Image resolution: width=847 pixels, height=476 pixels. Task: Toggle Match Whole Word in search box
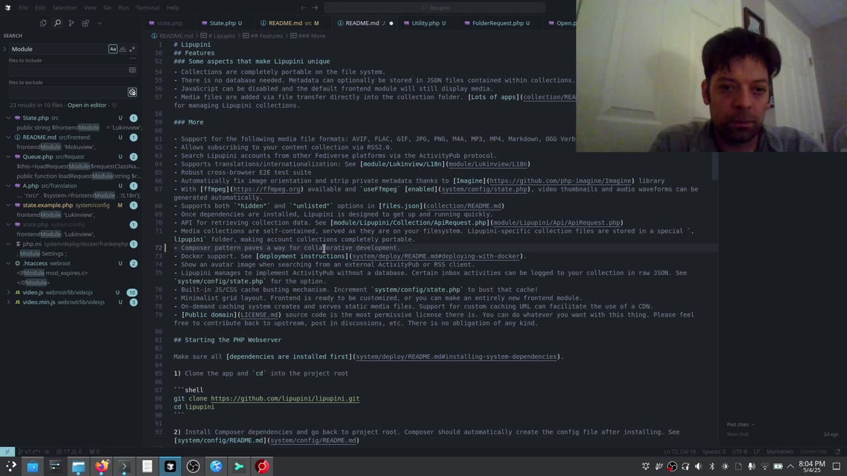click(122, 49)
